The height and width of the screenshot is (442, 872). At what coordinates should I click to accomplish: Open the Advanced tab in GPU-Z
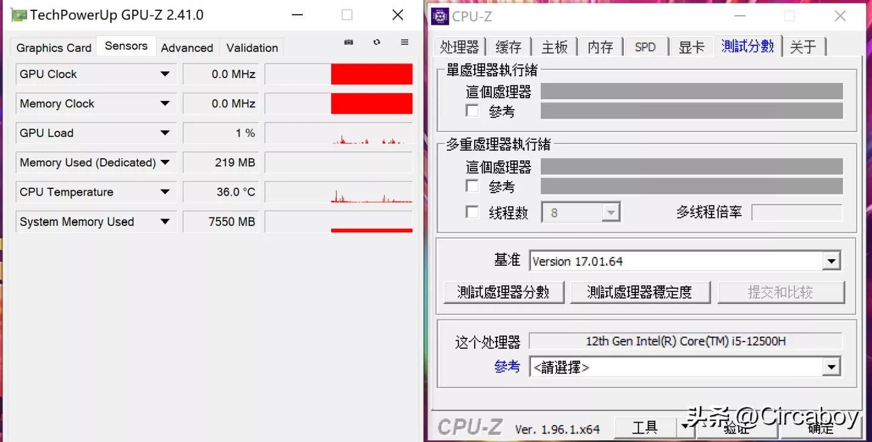187,47
